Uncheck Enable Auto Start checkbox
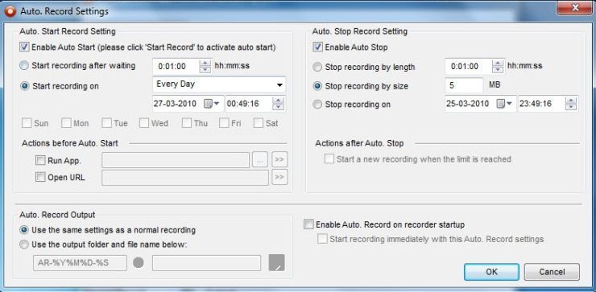The width and height of the screenshot is (596, 292). click(x=25, y=47)
